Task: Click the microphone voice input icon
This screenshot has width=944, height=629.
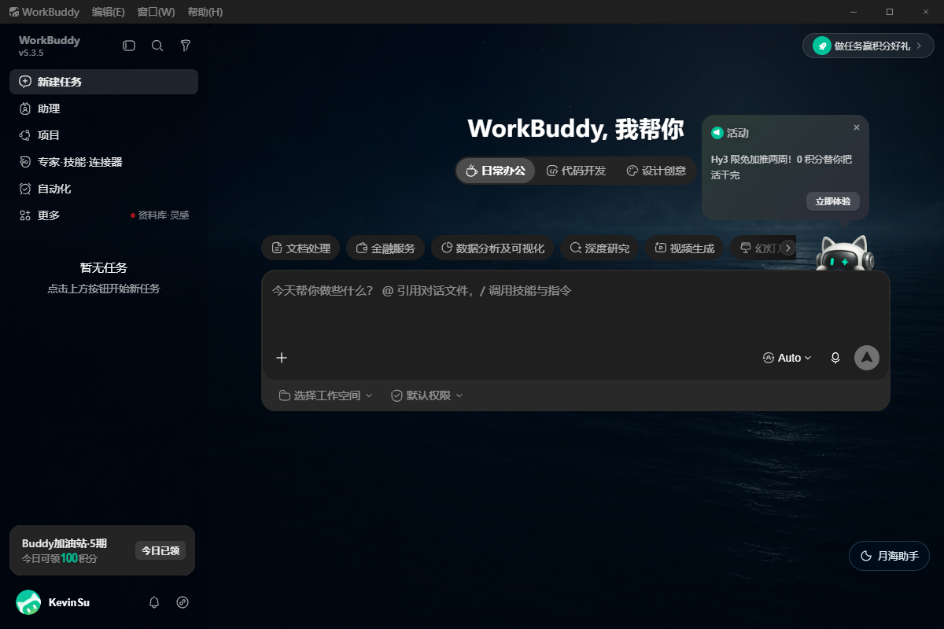Action: click(x=835, y=358)
